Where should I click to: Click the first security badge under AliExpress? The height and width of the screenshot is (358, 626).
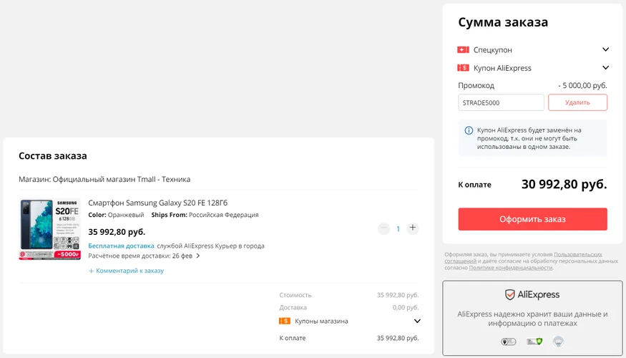508,342
